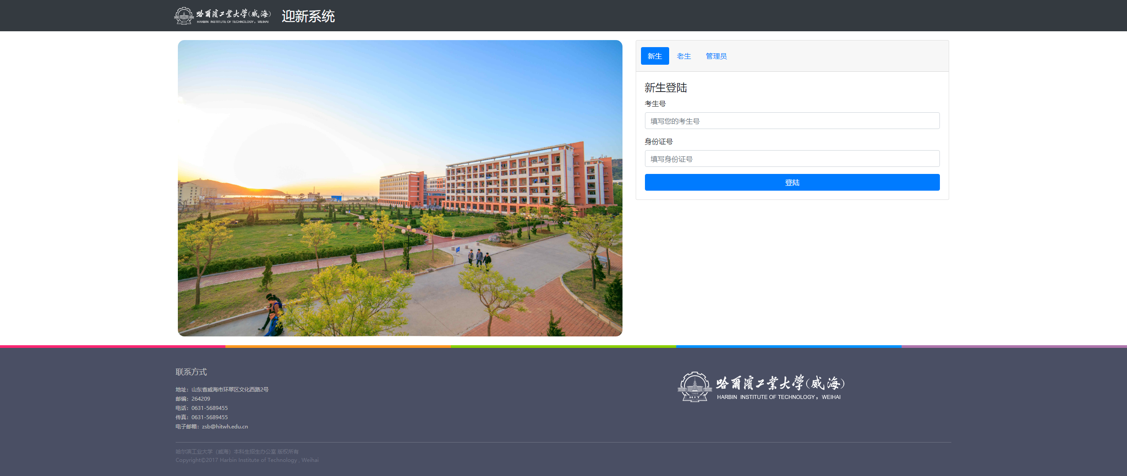Image resolution: width=1127 pixels, height=476 pixels.
Task: Click the 迎新系统 title in header
Action: pyautogui.click(x=308, y=16)
